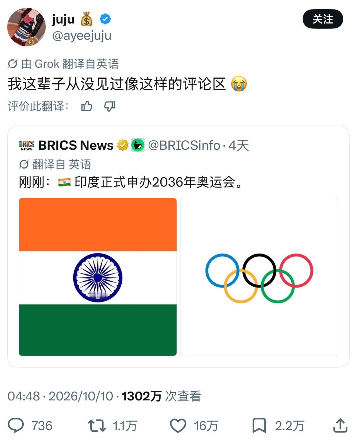Rate translation with thumbs down icon
The width and height of the screenshot is (357, 442).
point(110,106)
